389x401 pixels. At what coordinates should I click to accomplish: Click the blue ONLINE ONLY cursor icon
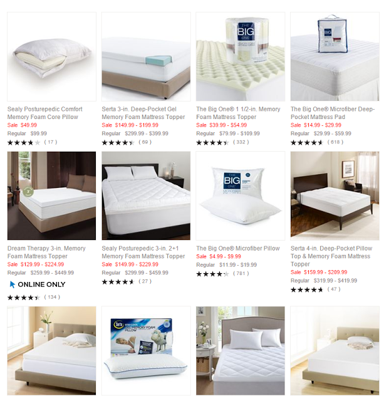[x=12, y=284]
